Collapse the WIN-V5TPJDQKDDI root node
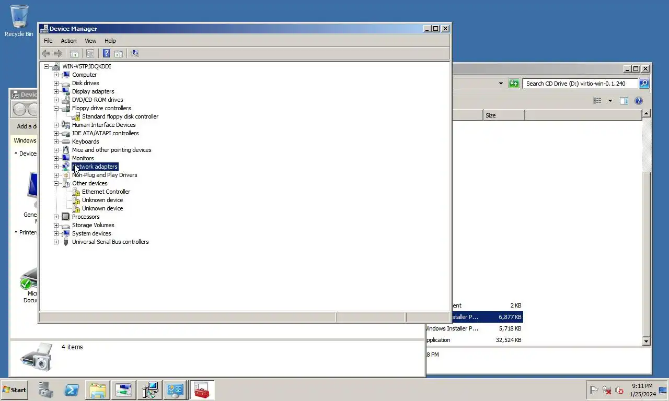Screen dimensions: 669x401 tap(46, 66)
